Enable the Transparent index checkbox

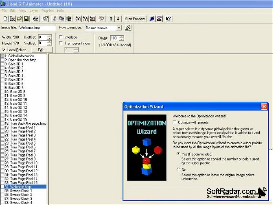point(61,43)
